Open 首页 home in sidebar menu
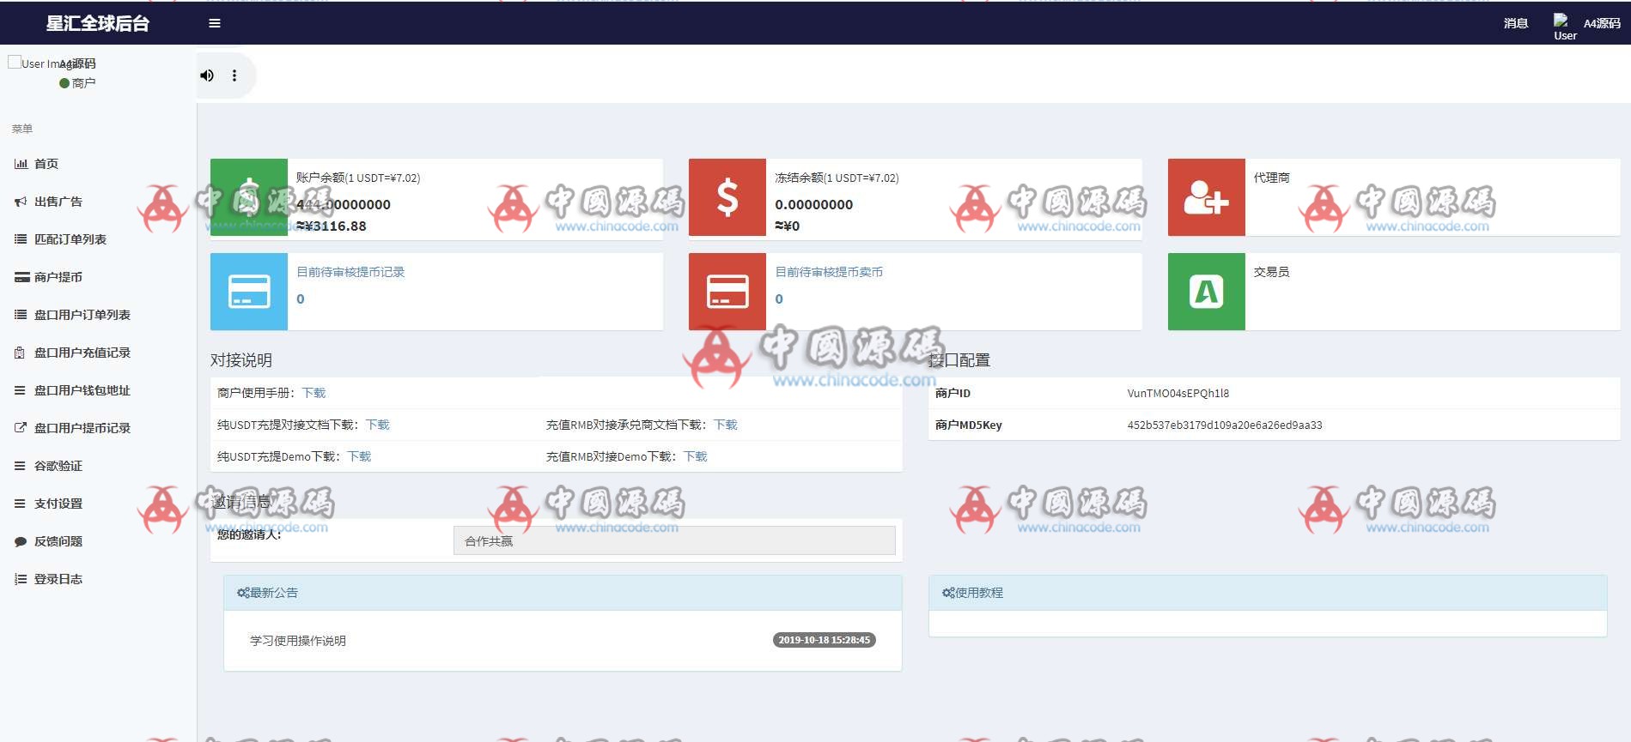The width and height of the screenshot is (1631, 742). [x=46, y=164]
